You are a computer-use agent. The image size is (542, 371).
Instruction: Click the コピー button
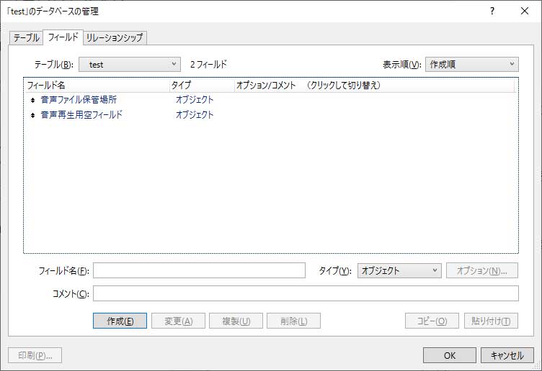click(432, 321)
